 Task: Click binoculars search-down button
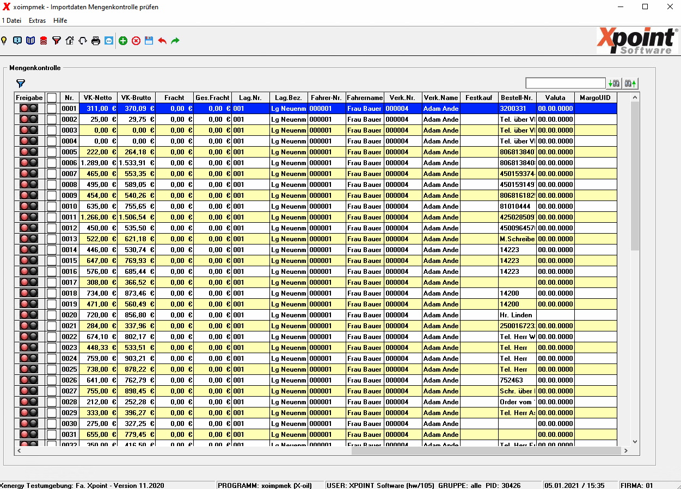(614, 83)
